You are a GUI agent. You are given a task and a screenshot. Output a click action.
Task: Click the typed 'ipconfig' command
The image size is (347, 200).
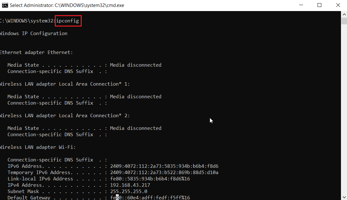coord(67,21)
